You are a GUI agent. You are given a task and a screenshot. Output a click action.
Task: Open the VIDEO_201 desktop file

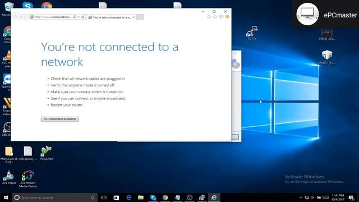pos(326,35)
